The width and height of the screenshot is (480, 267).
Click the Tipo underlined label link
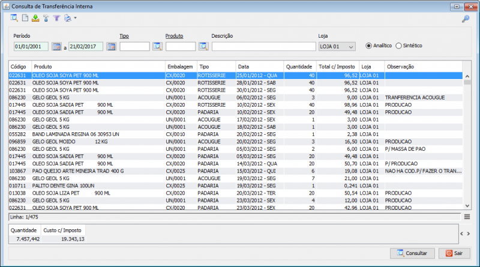click(x=124, y=36)
